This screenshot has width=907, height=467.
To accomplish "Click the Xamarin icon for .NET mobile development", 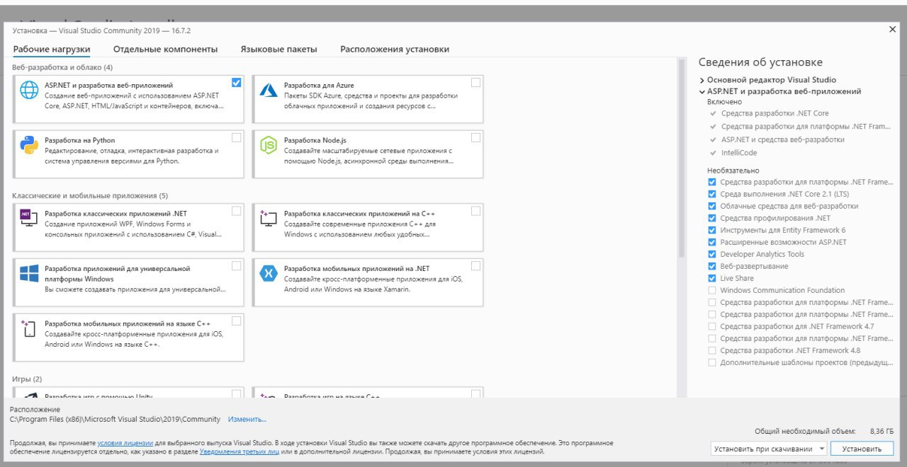I will click(268, 273).
